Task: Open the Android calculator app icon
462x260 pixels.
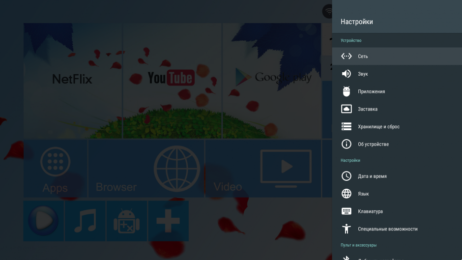Action: pyautogui.click(x=127, y=221)
